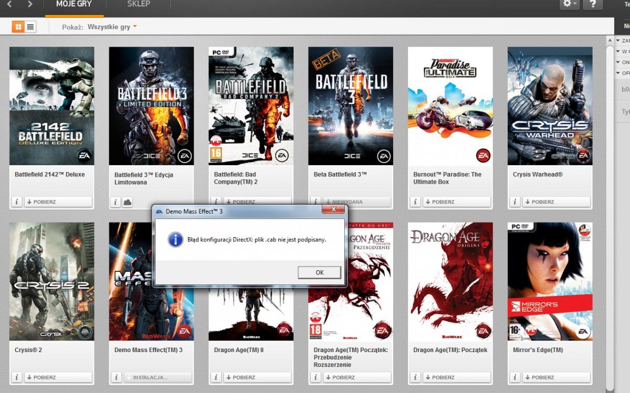Click INSTALACJA button under Demo Mass Effect 3
Viewport: 630px width, 393px height.
pos(157,377)
